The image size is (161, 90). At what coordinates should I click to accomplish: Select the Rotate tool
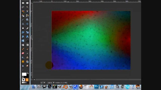point(23,32)
